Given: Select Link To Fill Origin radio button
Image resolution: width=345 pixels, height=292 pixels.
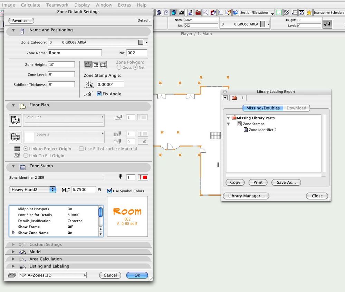Looking at the screenshot, I should tap(26, 155).
